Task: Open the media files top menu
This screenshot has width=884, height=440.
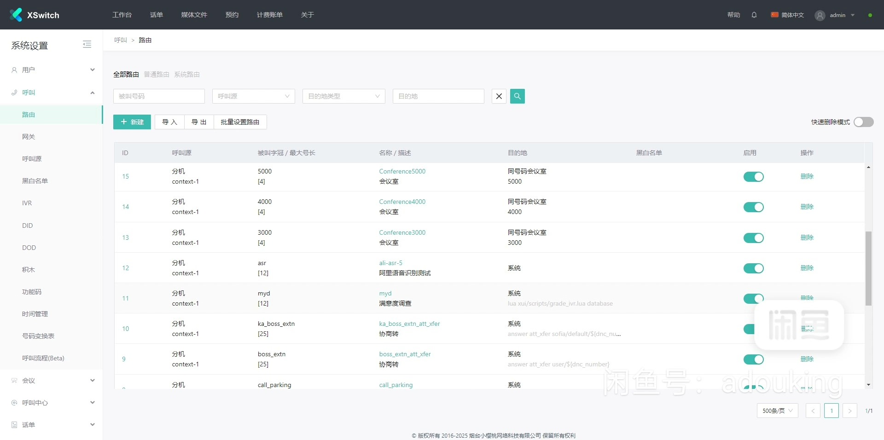Action: click(194, 15)
